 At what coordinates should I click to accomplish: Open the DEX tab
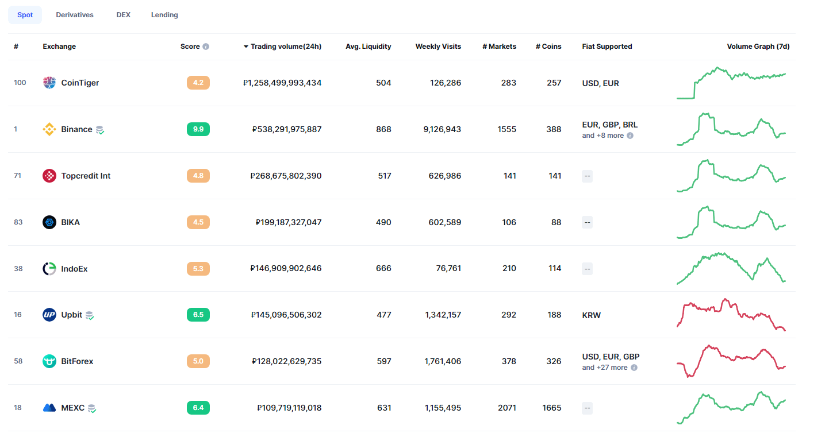124,15
